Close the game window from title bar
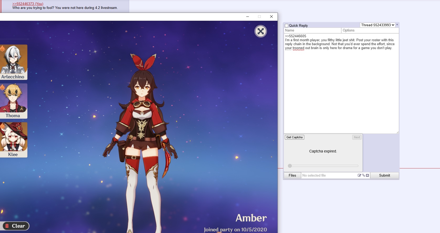 pos(271,17)
